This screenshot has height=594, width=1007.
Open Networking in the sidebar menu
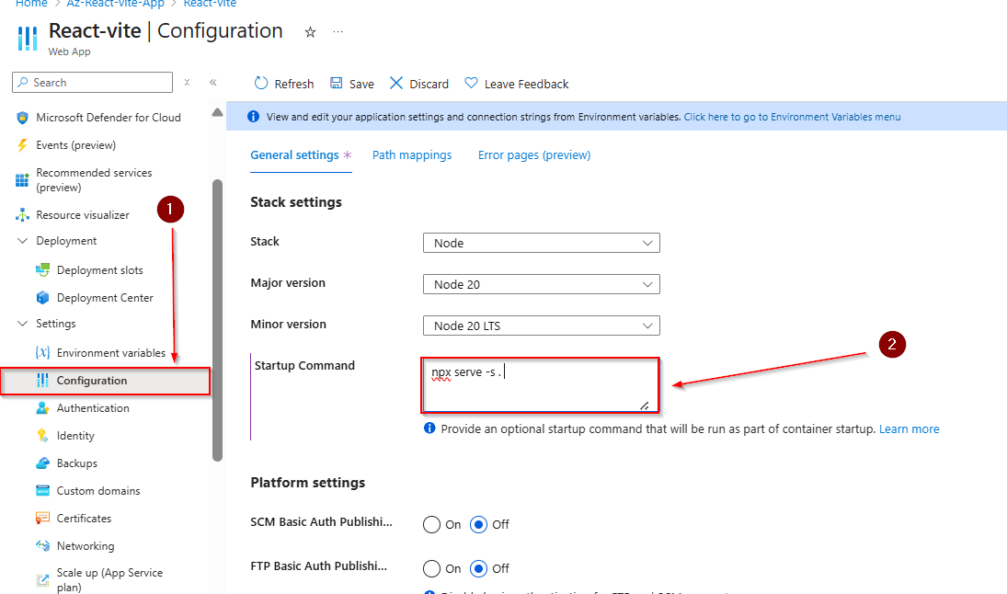point(86,546)
